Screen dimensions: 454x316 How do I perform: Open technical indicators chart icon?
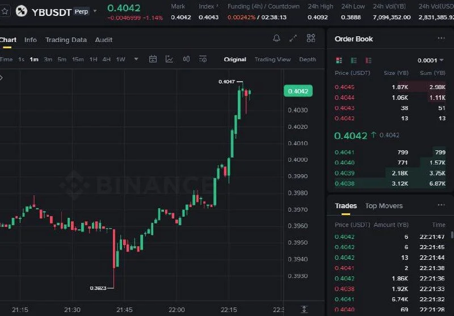click(x=169, y=59)
